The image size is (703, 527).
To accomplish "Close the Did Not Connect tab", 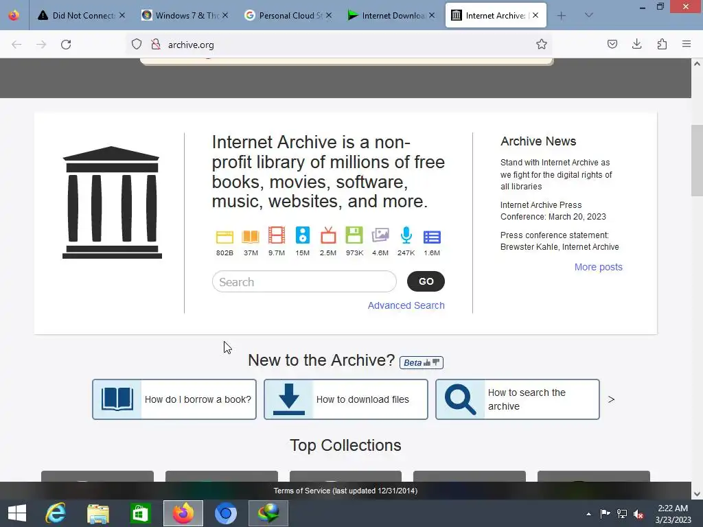I will pyautogui.click(x=122, y=15).
